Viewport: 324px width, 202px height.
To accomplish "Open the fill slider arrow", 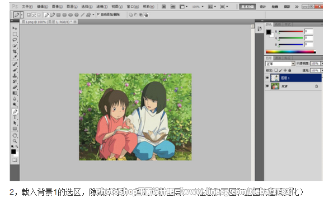I will (322, 71).
